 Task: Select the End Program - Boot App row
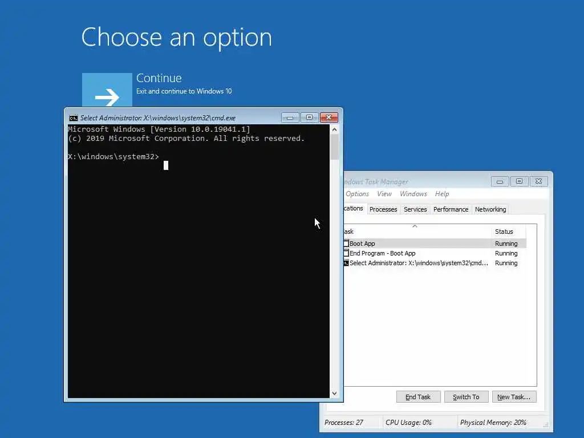(435, 253)
